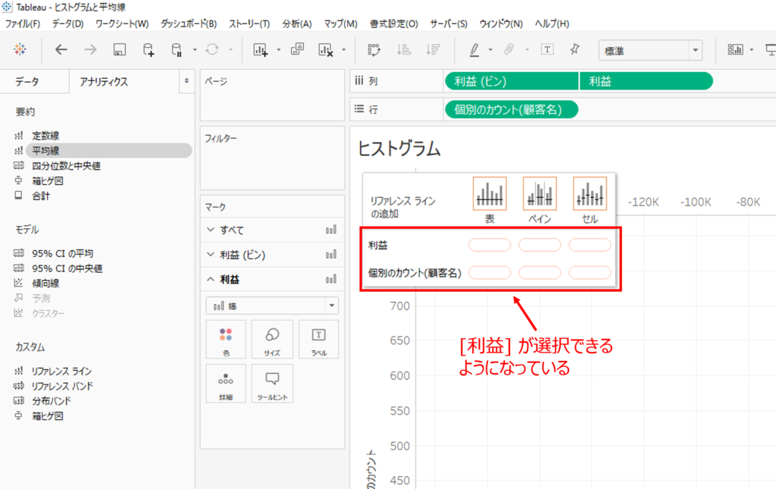Viewport: 776px width, 489px height.
Task: Select 合計 in the summary list
Action: pyautogui.click(x=41, y=196)
